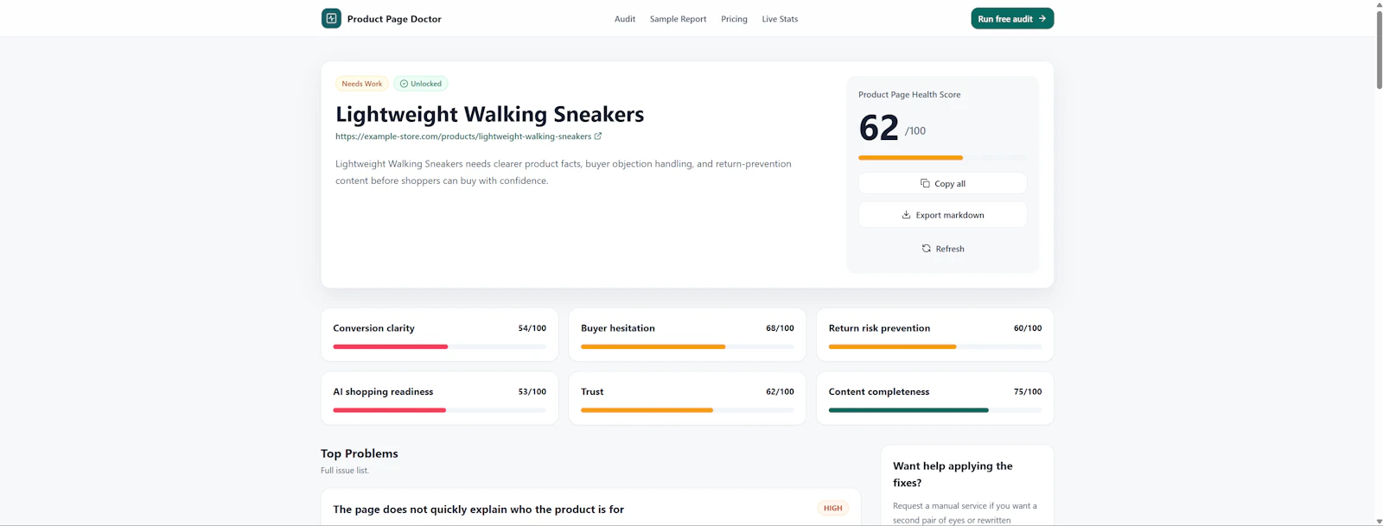Click the Full issue list text
1383x526 pixels.
pyautogui.click(x=345, y=471)
